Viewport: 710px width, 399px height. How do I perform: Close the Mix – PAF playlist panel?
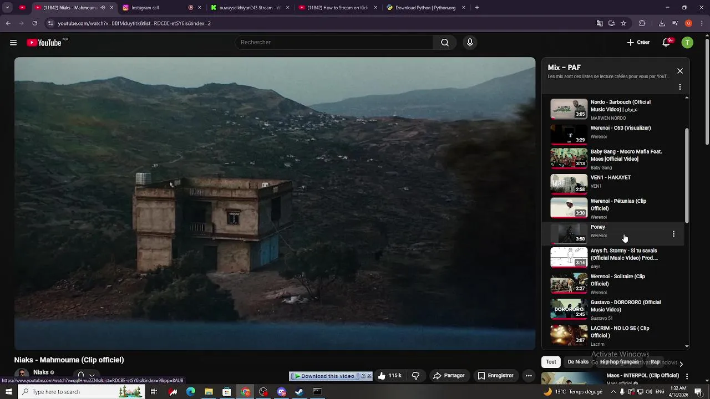pyautogui.click(x=680, y=71)
